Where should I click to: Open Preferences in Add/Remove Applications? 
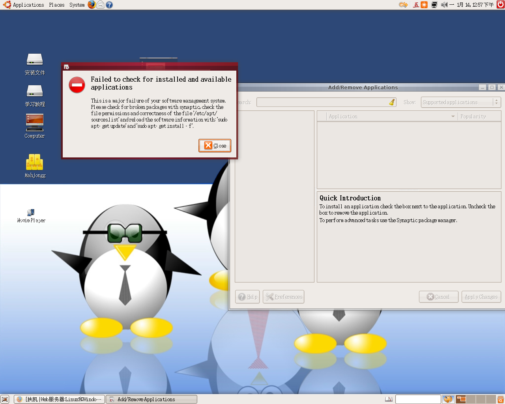pos(283,297)
